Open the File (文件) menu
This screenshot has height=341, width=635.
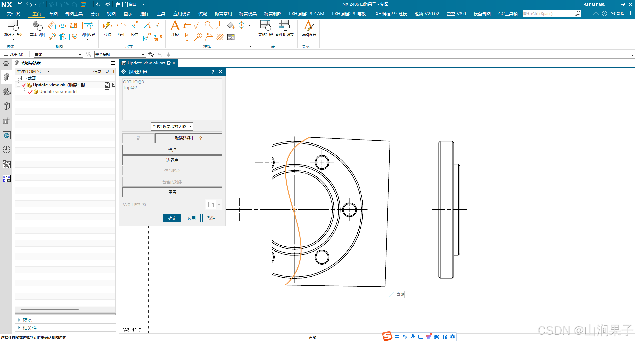click(x=13, y=14)
